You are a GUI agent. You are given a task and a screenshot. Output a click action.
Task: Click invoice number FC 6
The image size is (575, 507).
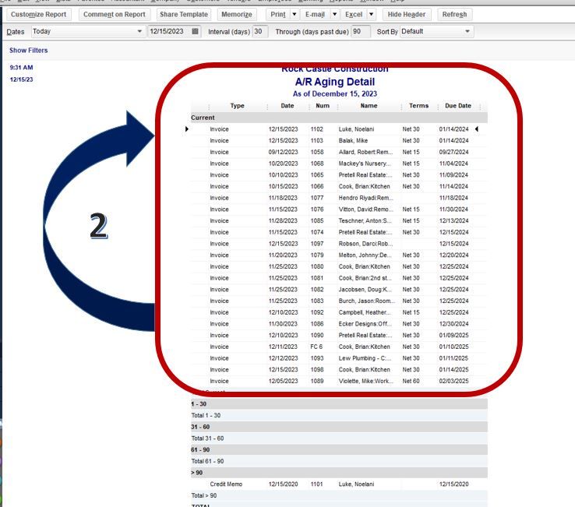click(316, 347)
